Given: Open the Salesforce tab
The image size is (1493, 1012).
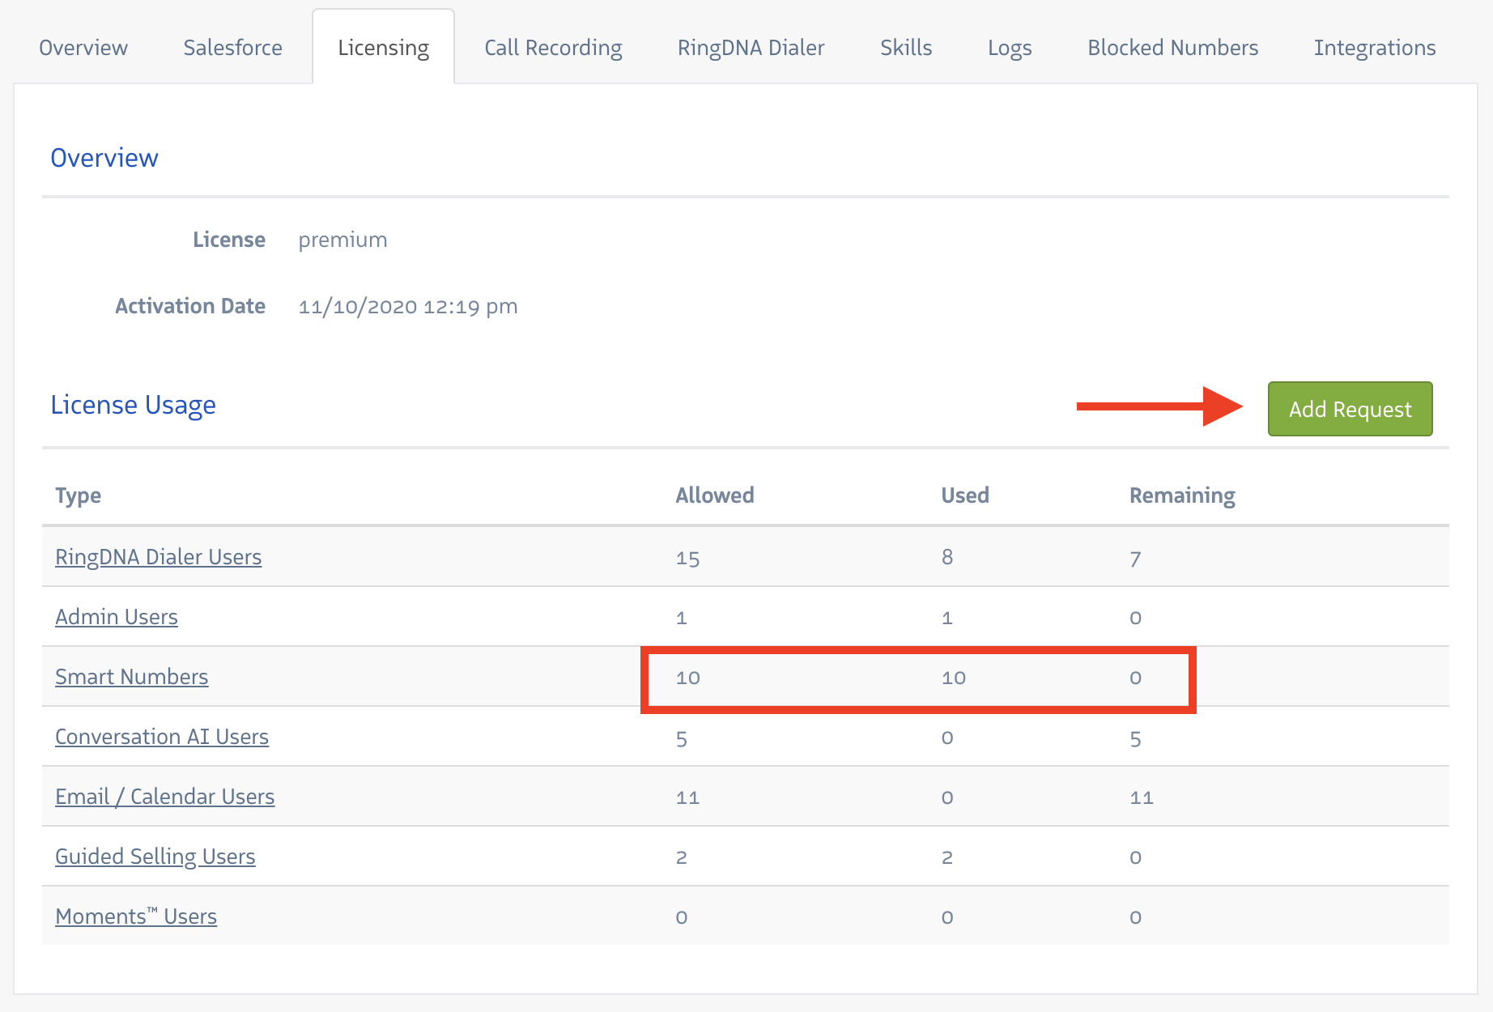Looking at the screenshot, I should (232, 48).
